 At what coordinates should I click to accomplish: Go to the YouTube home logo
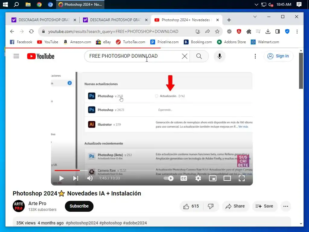[x=41, y=56]
